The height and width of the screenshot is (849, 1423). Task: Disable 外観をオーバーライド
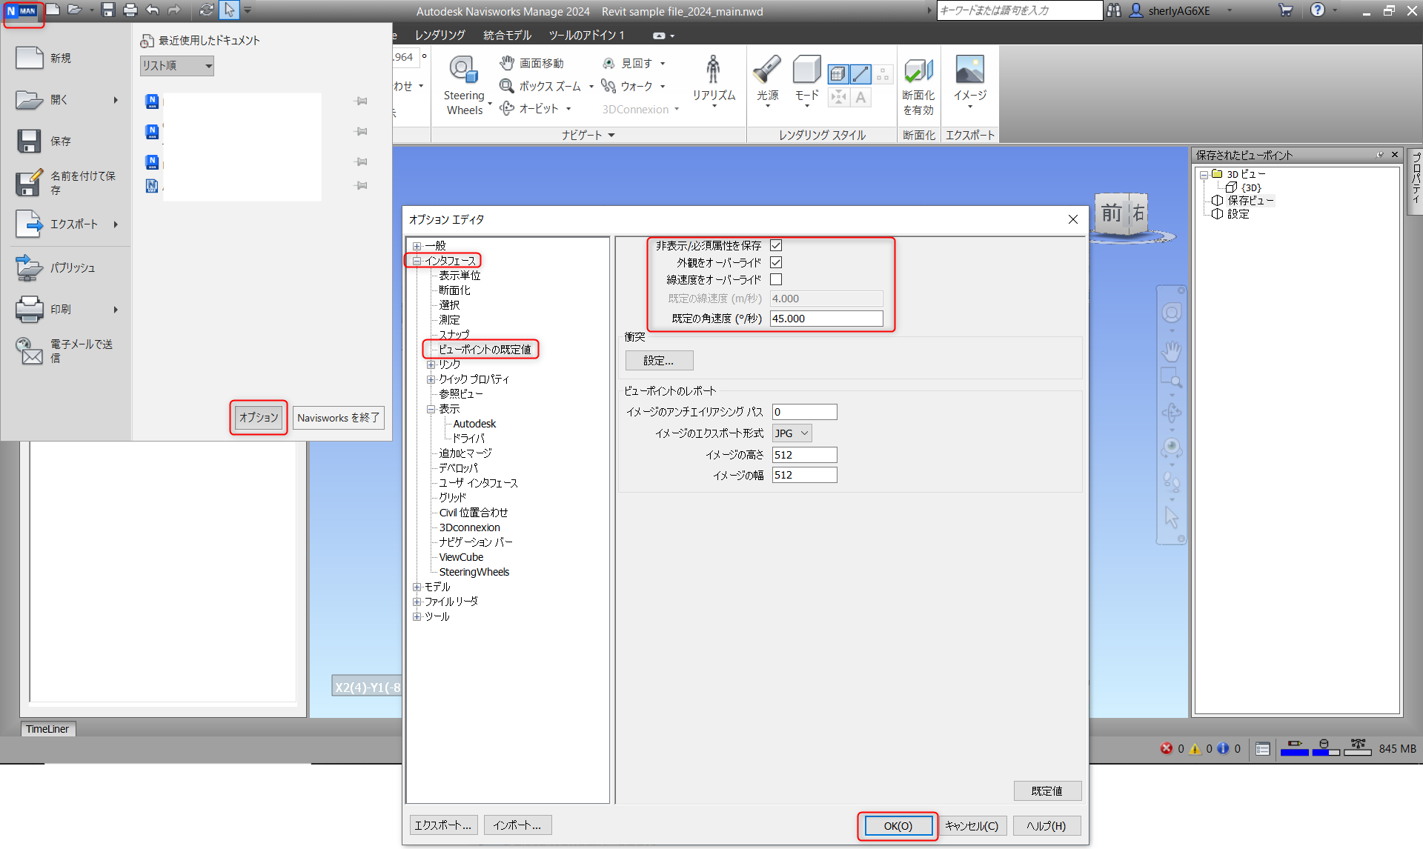[x=776, y=262]
